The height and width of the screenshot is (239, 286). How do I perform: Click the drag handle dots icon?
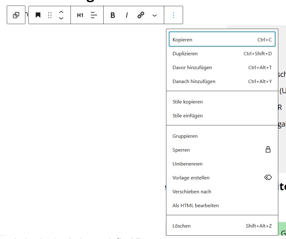tap(50, 15)
